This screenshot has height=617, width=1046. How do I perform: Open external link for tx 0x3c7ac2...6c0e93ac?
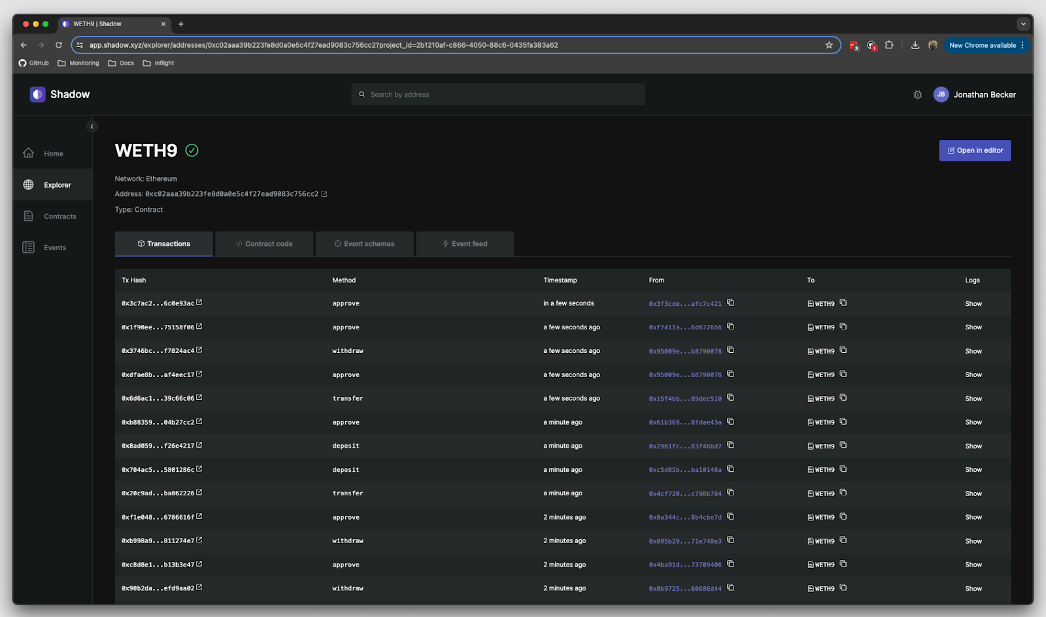pos(199,303)
